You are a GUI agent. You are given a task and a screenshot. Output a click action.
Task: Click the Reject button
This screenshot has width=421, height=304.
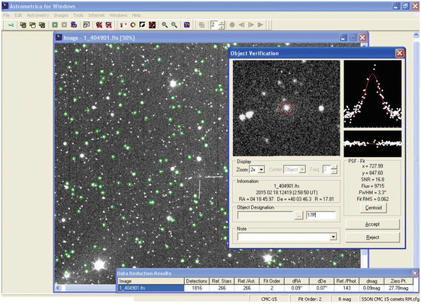point(372,238)
